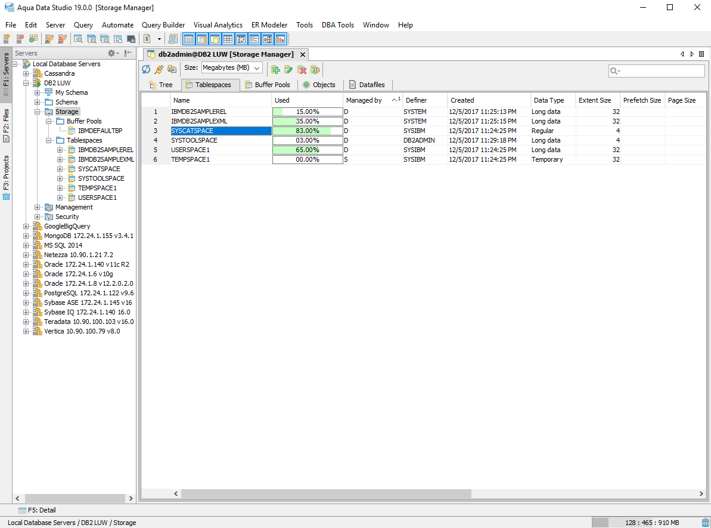Click the trash can icon in status bar

click(x=705, y=523)
